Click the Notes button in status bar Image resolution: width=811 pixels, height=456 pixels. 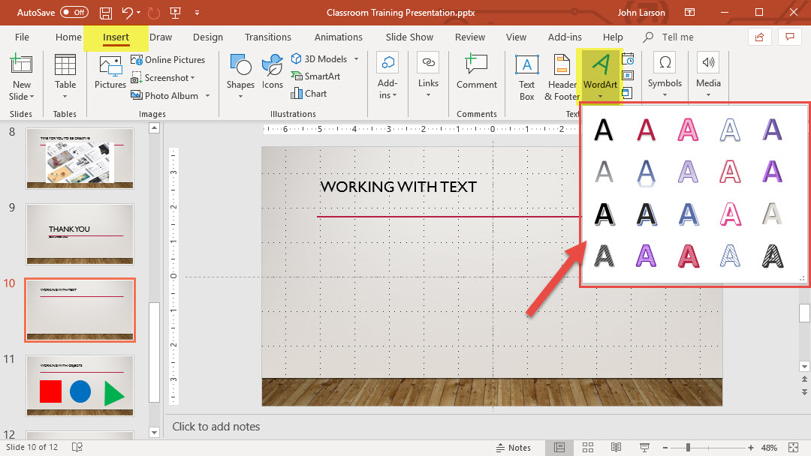(x=513, y=448)
